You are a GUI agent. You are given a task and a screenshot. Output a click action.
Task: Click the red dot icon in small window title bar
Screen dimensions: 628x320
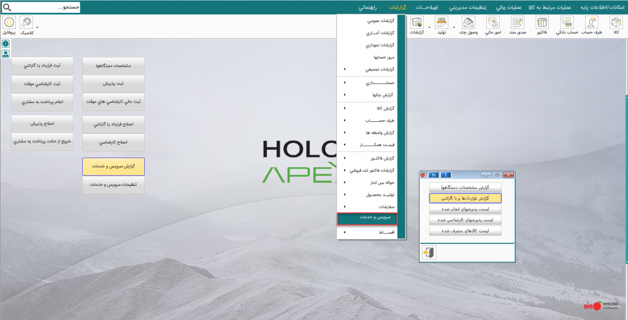click(423, 175)
